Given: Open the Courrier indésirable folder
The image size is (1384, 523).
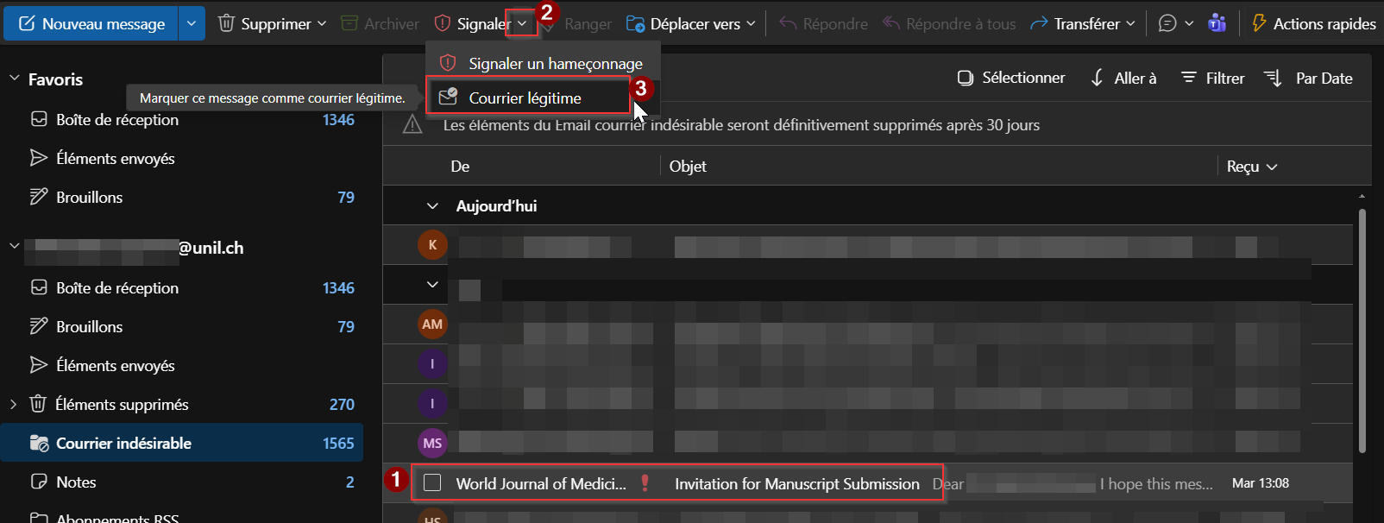Looking at the screenshot, I should (123, 443).
